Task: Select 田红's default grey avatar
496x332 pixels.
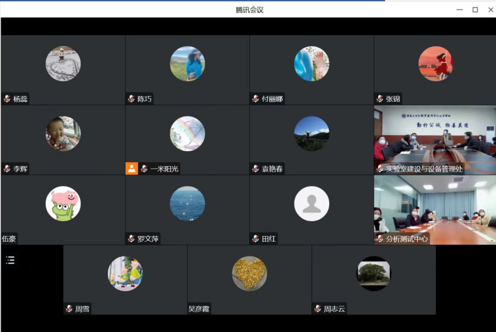Action: (312, 203)
